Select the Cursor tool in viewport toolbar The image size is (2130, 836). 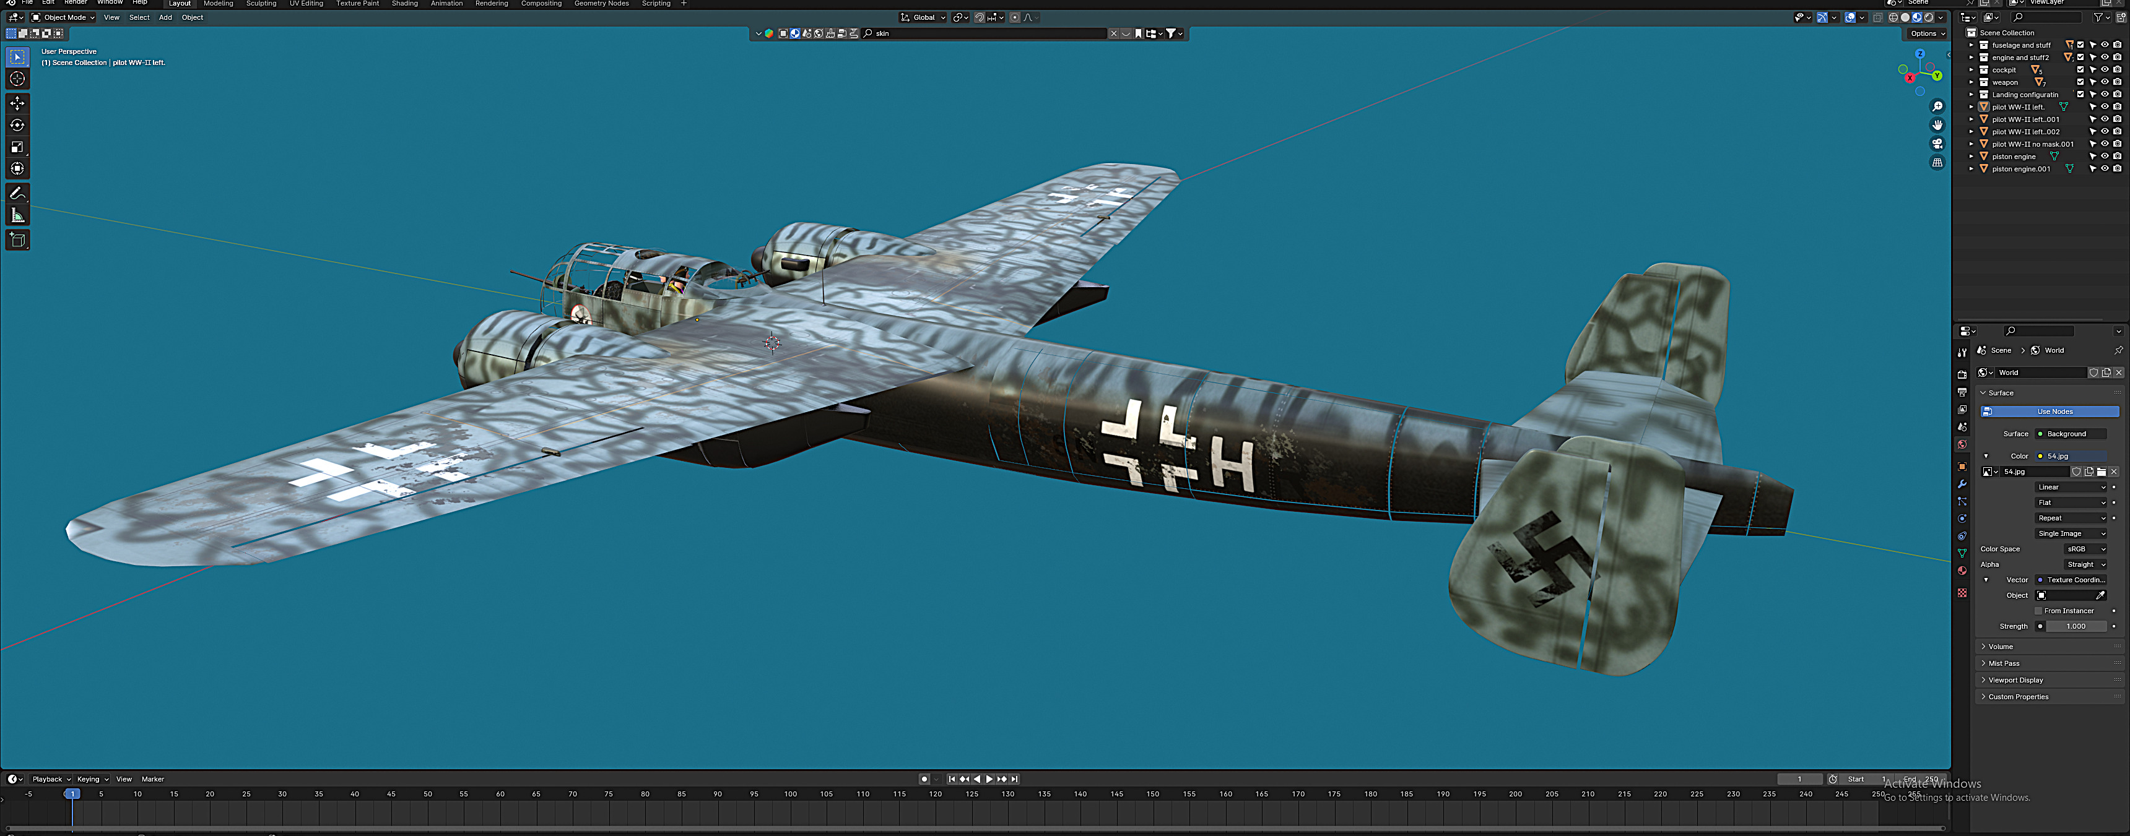17,79
